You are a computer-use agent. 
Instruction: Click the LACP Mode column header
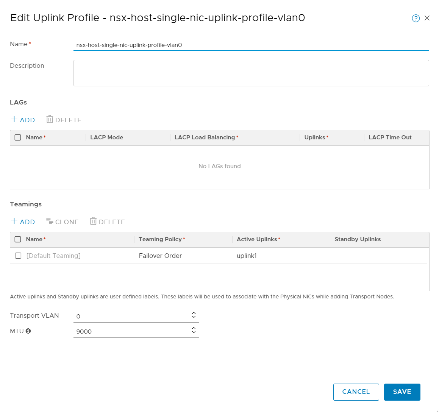tap(106, 137)
